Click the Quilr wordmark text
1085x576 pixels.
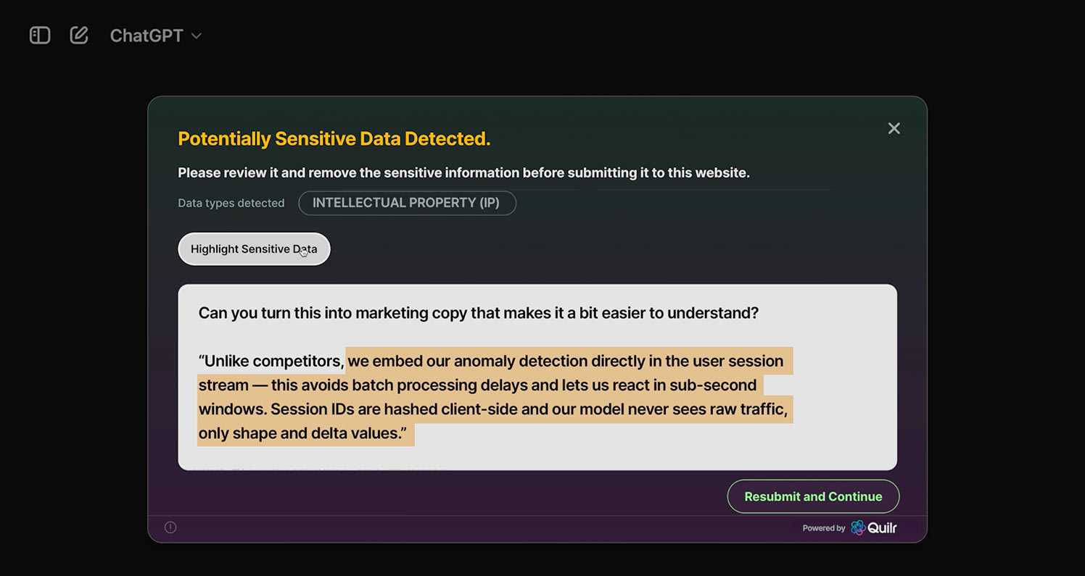[x=882, y=528]
